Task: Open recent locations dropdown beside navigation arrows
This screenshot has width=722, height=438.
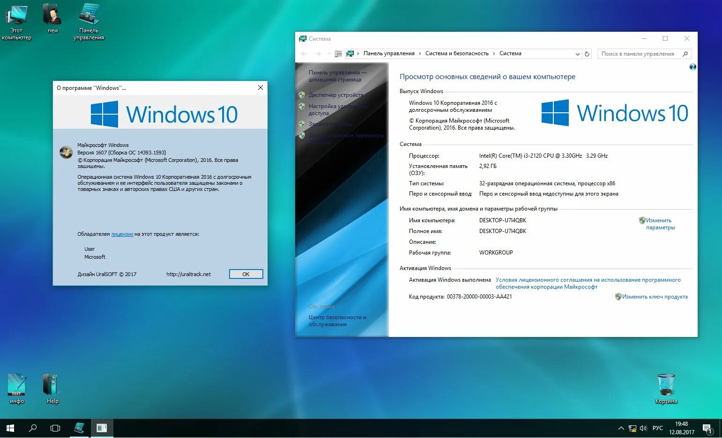Action: pyautogui.click(x=328, y=53)
